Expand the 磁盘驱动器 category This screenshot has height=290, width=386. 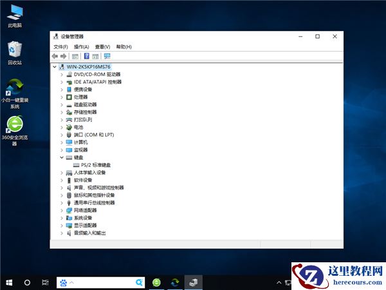pyautogui.click(x=62, y=104)
